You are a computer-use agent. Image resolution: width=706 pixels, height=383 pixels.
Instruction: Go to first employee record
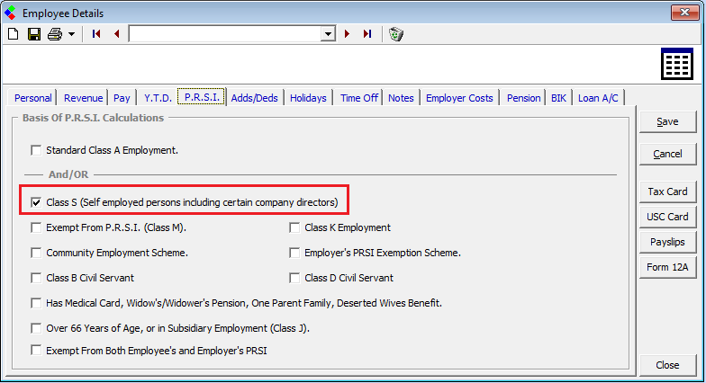96,34
